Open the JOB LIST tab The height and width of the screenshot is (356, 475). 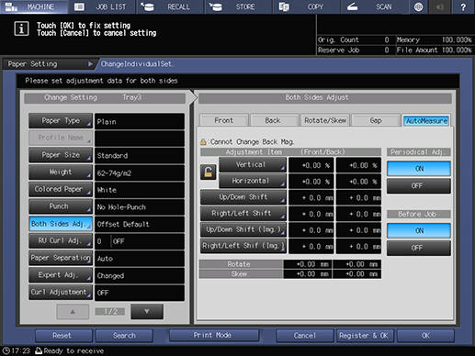click(103, 6)
